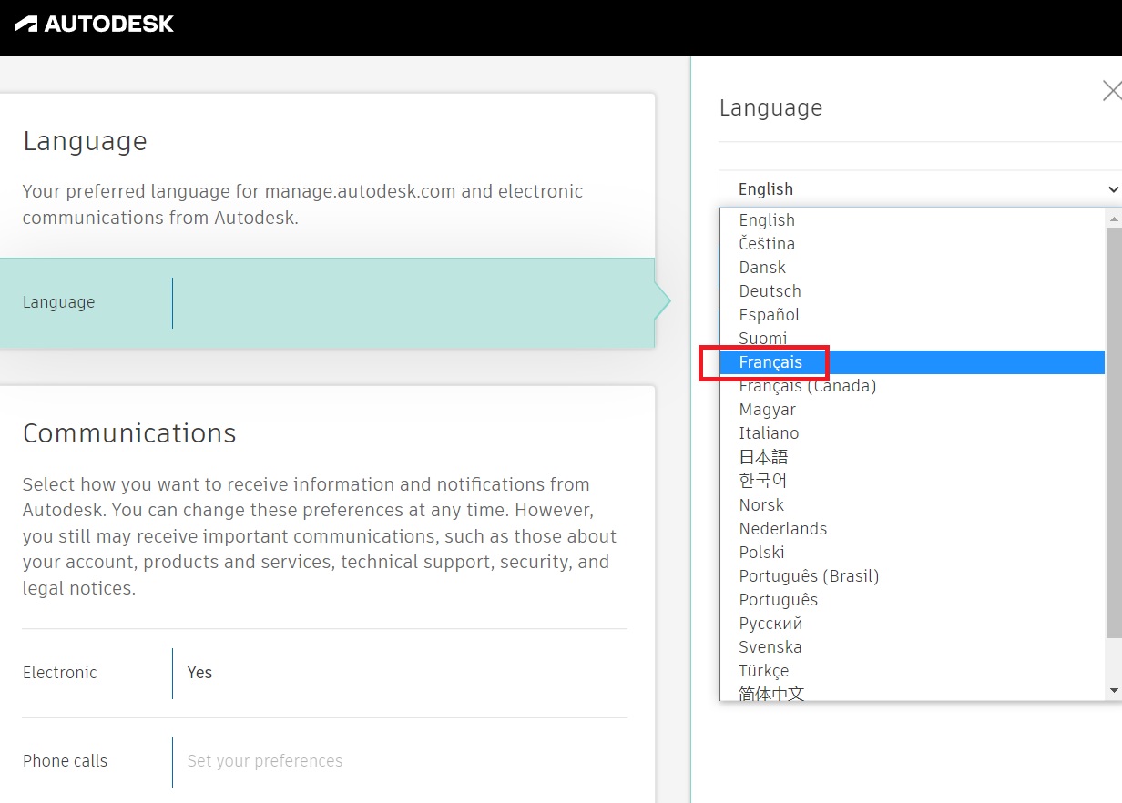Screen dimensions: 1122x803
Task: Select Čeština from language list
Action: [x=767, y=244]
